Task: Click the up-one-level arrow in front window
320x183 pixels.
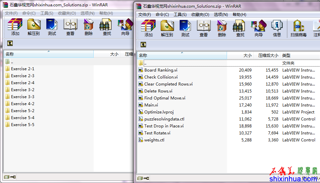Action: pyautogui.click(x=143, y=45)
